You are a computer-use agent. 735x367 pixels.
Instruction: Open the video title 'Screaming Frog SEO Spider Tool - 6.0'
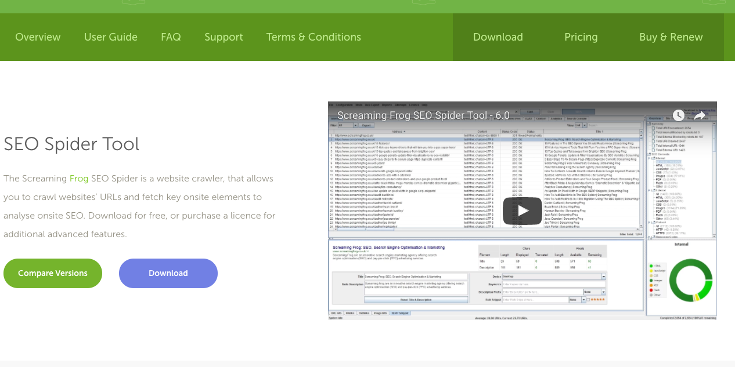tap(423, 115)
